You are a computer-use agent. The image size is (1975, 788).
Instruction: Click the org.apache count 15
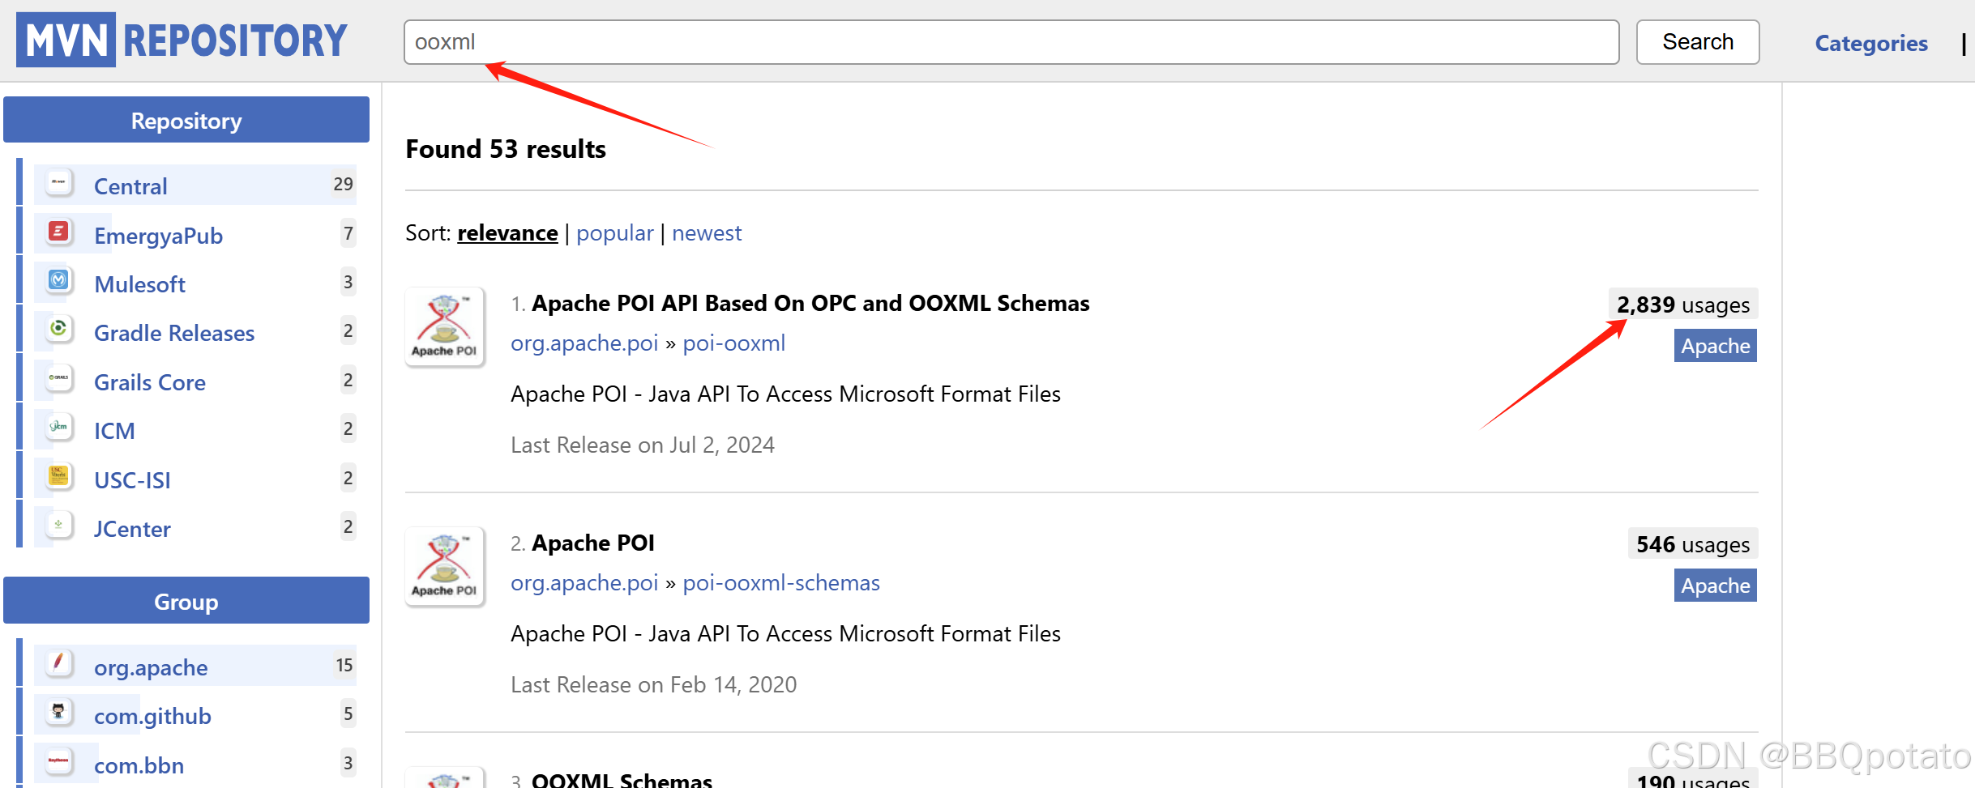344,665
